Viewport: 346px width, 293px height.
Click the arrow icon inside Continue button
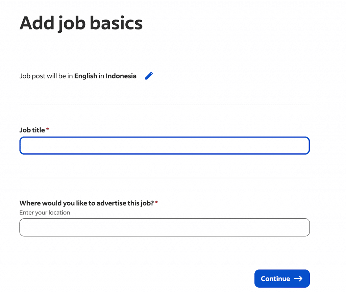[x=298, y=278]
